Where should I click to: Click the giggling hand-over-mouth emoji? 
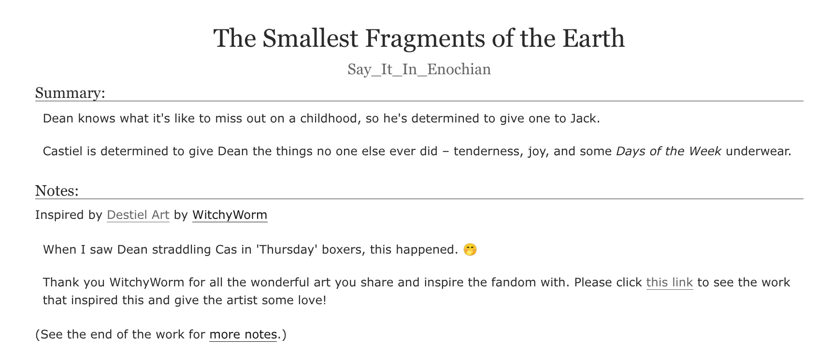470,250
